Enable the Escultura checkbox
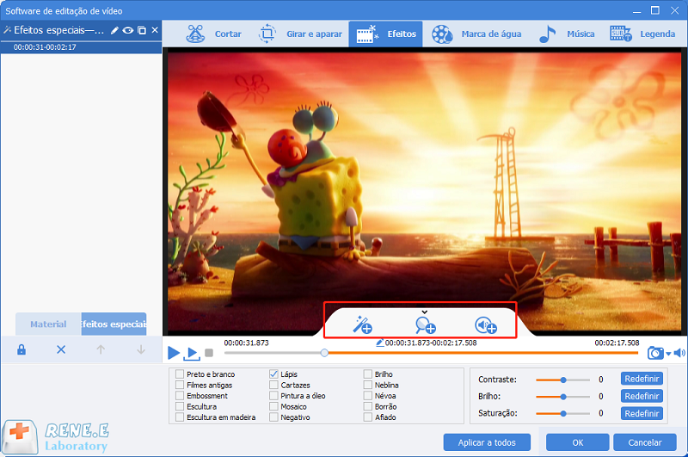Screen dimensions: 688x457 click(x=180, y=406)
